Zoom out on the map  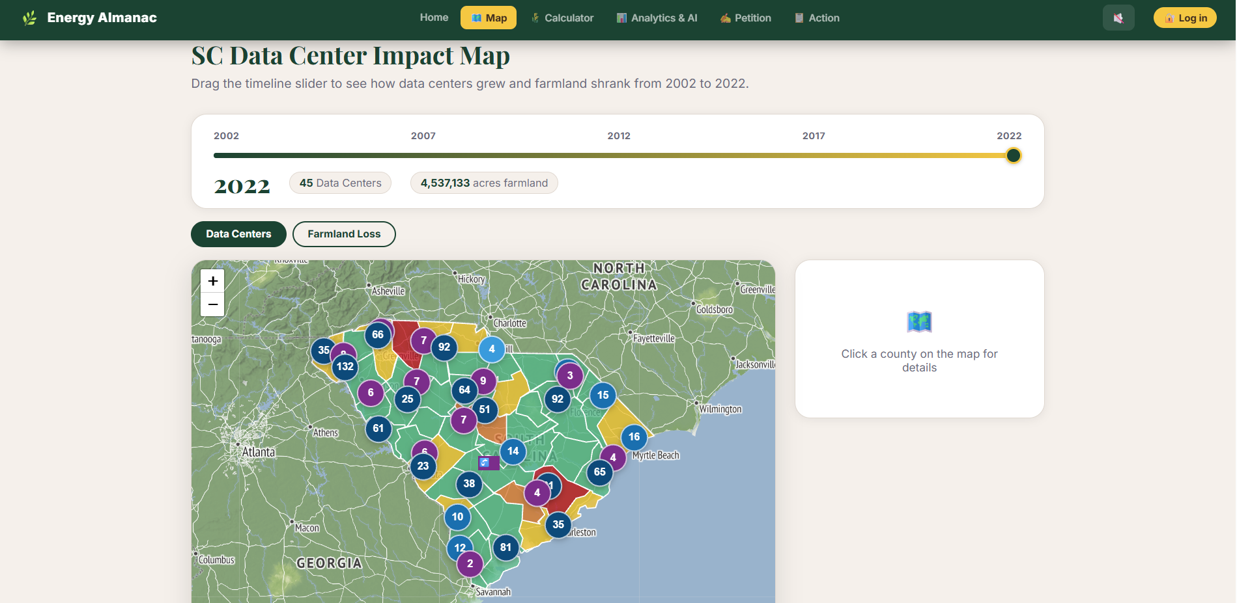tap(212, 304)
